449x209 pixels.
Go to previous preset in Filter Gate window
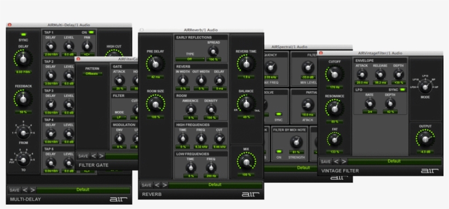[x=94, y=156]
